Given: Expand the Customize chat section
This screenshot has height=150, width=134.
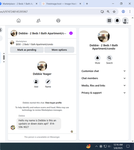Looking at the screenshot, I should pos(104,71).
